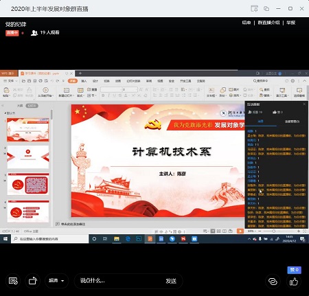Click the zoom slider in WPS status bar
309x296 pixels.
(273, 231)
